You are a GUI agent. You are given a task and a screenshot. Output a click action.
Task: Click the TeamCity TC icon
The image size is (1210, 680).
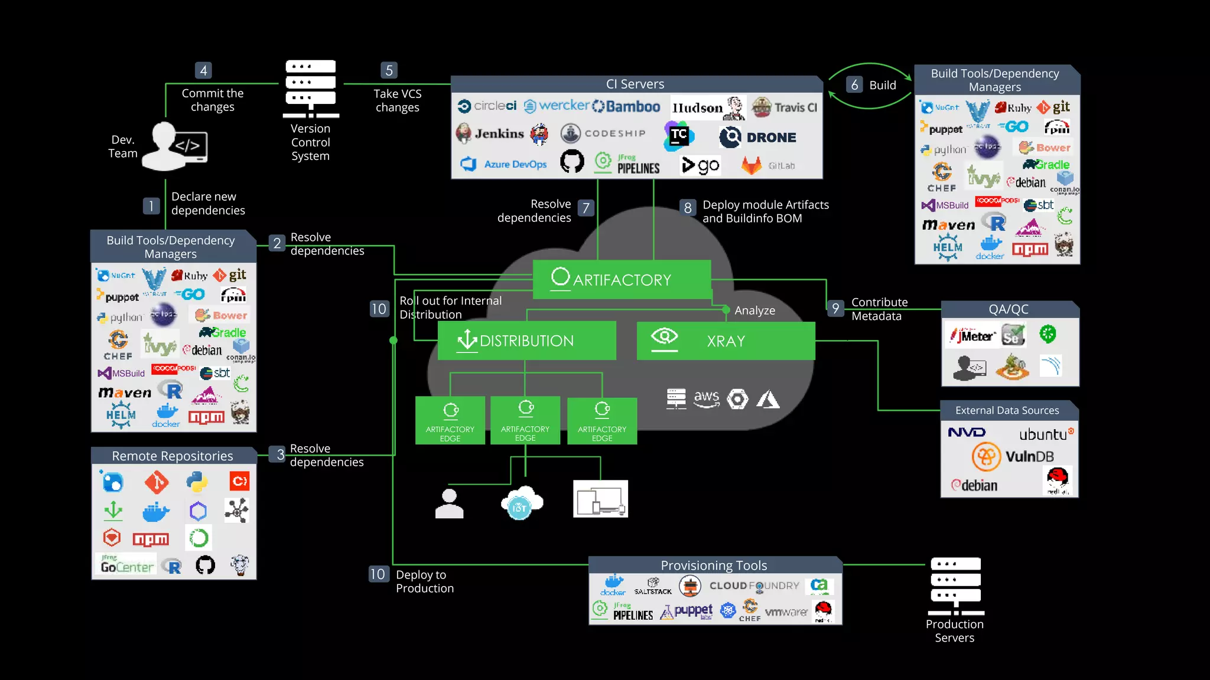point(678,135)
